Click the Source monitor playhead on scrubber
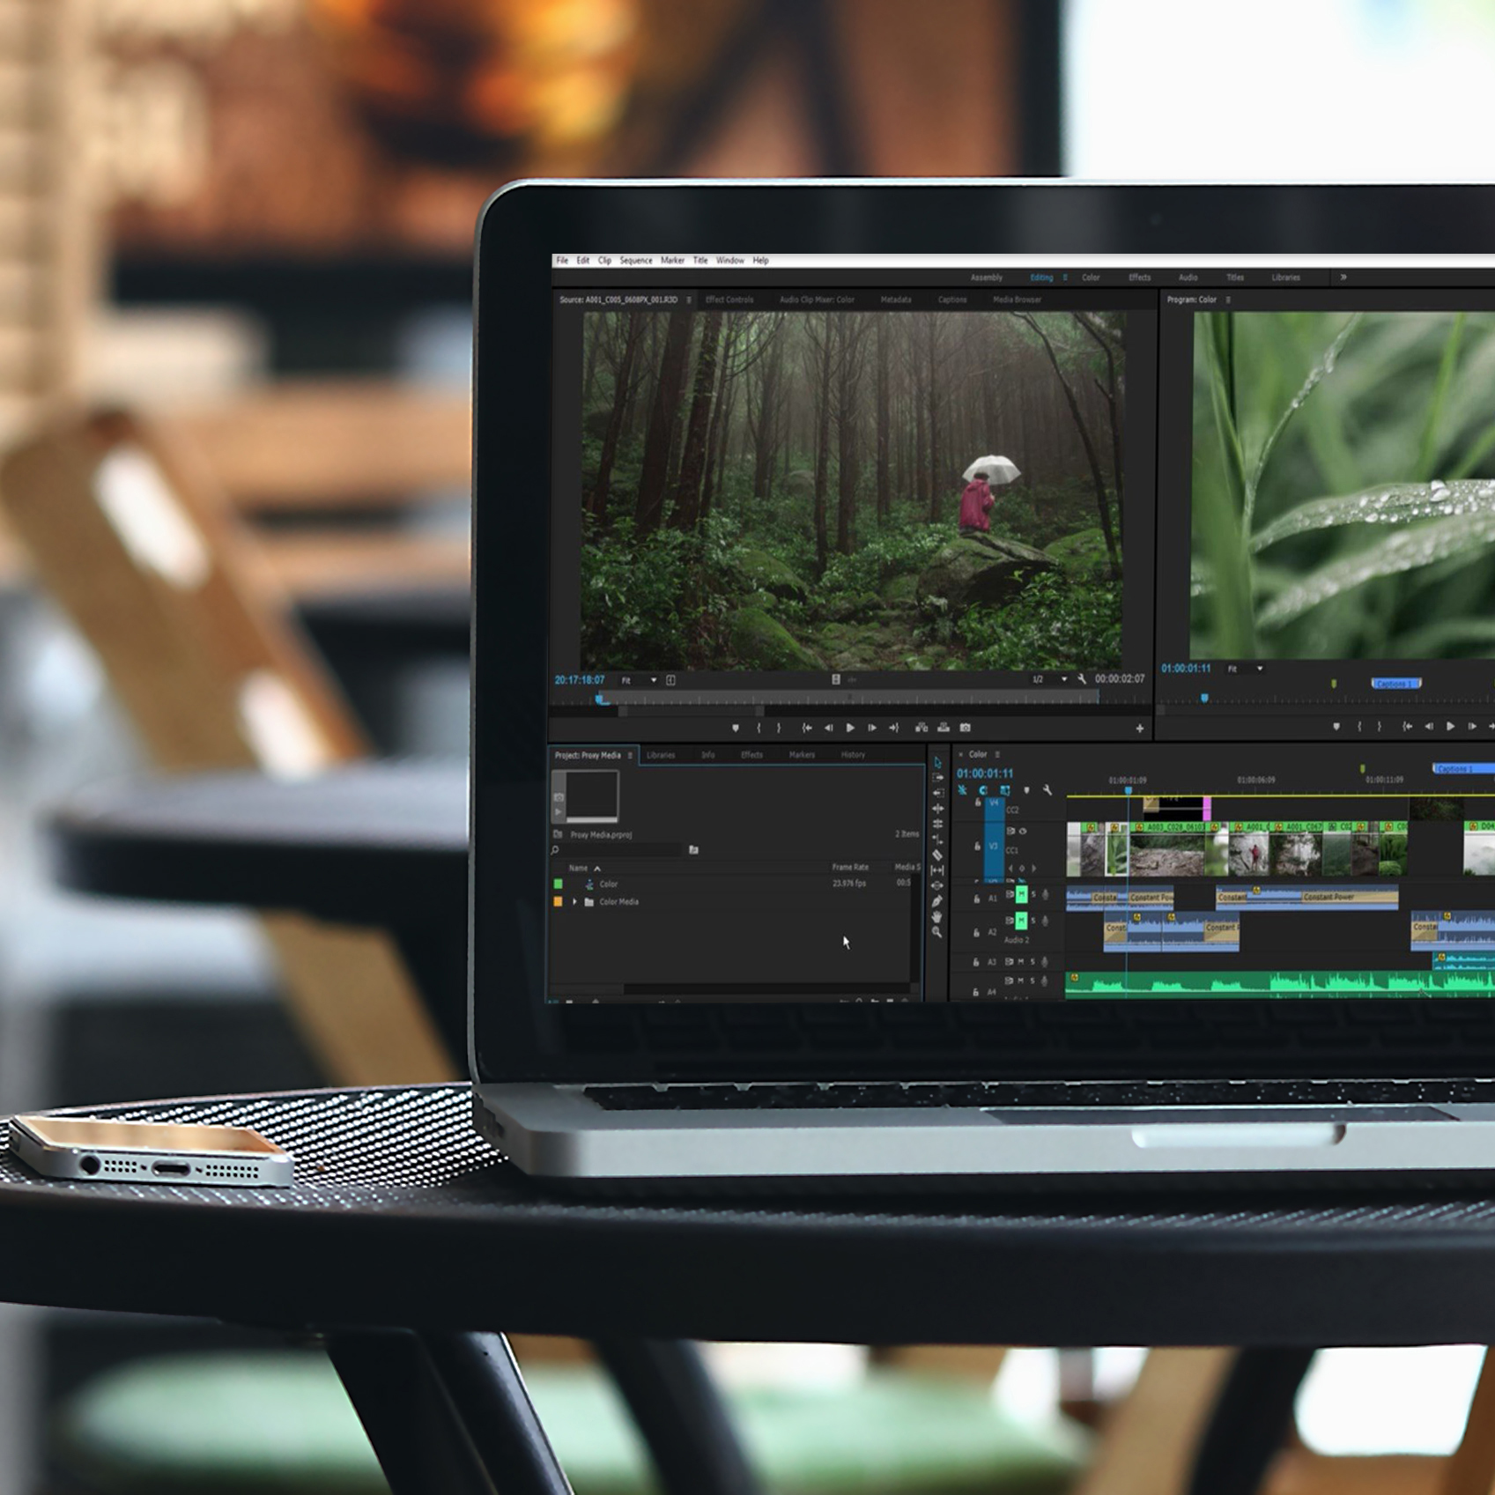The image size is (1495, 1495). (x=600, y=699)
